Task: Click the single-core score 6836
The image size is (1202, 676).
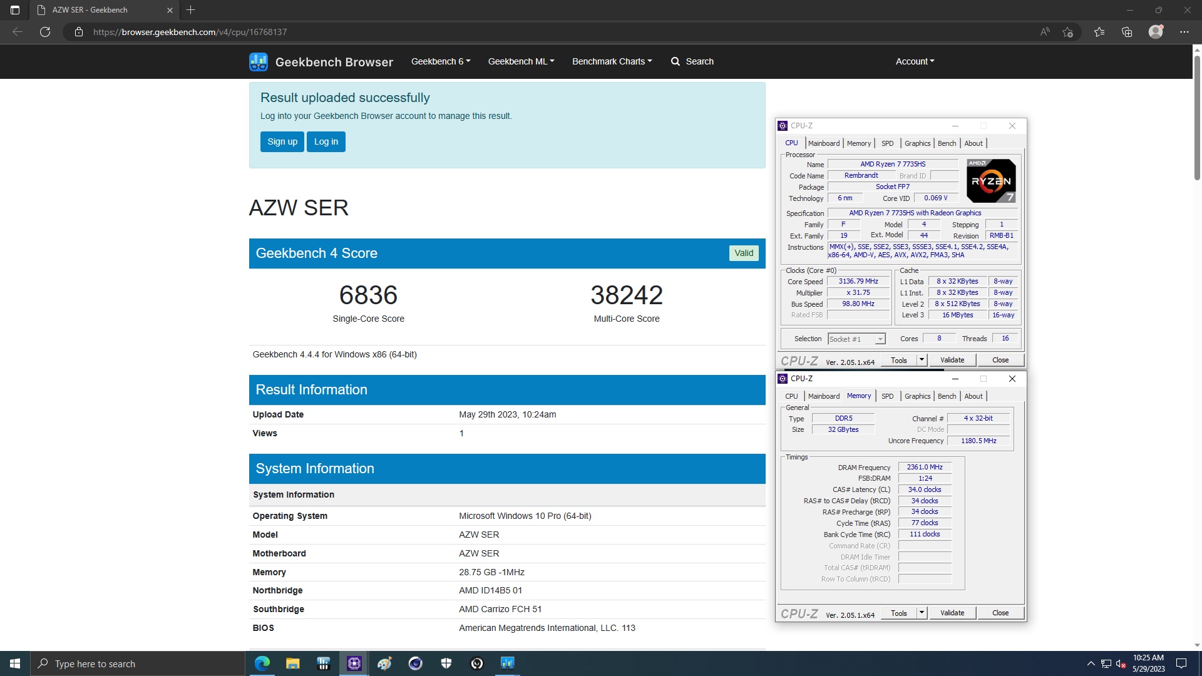Action: [x=368, y=295]
